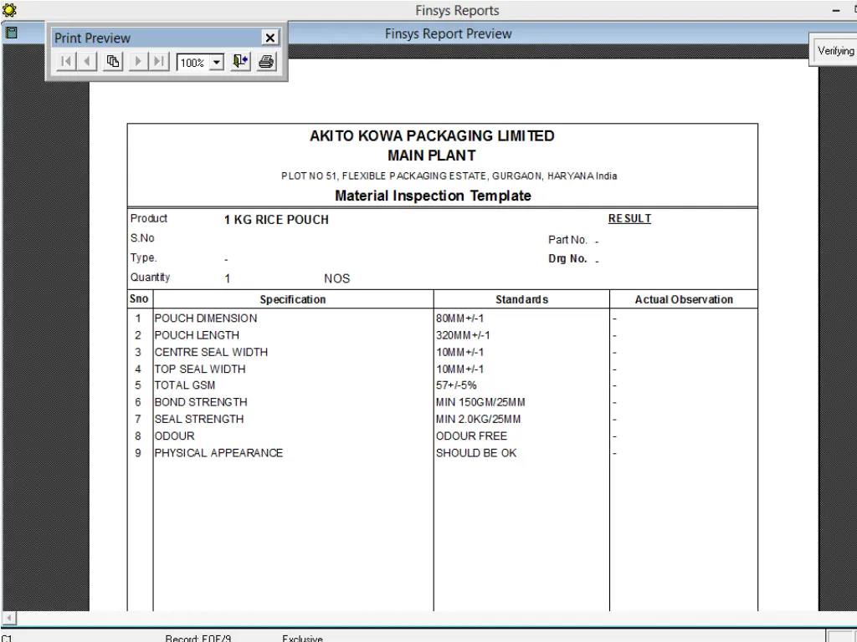Viewport: 857px width, 642px height.
Task: Go to the next preview page
Action: [138, 62]
